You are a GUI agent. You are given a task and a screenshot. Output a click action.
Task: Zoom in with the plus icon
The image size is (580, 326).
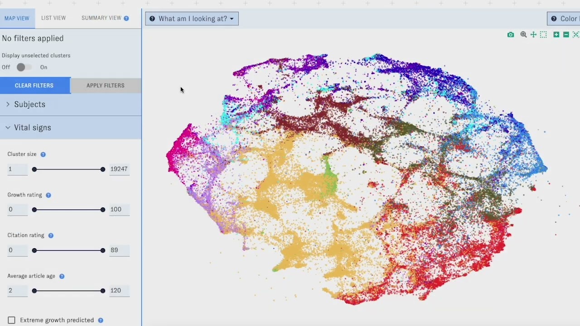coord(556,35)
